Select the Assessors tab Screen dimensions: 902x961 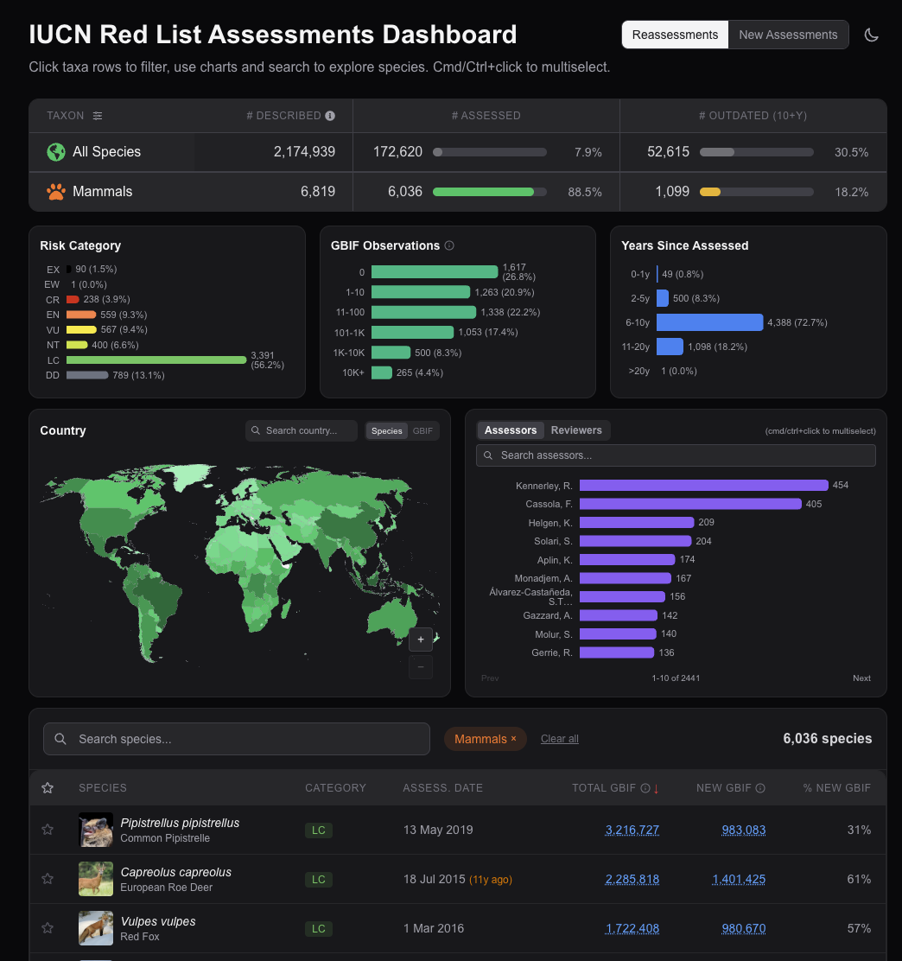coord(511,430)
